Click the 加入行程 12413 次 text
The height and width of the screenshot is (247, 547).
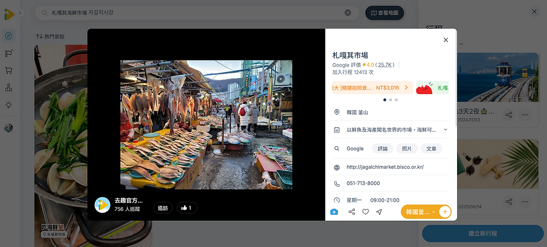[353, 72]
